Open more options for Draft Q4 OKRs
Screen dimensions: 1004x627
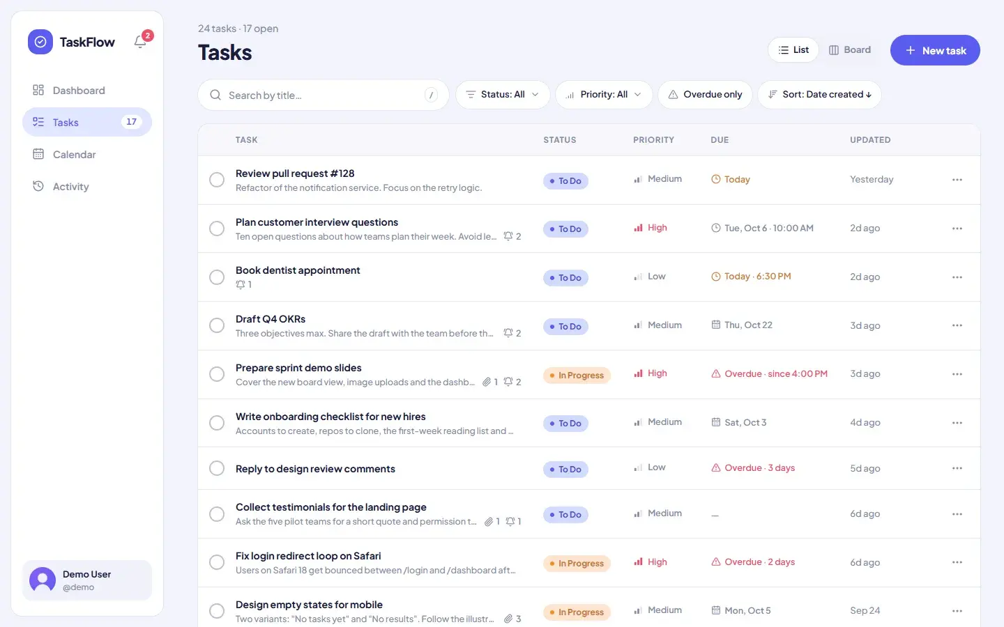[x=957, y=325]
